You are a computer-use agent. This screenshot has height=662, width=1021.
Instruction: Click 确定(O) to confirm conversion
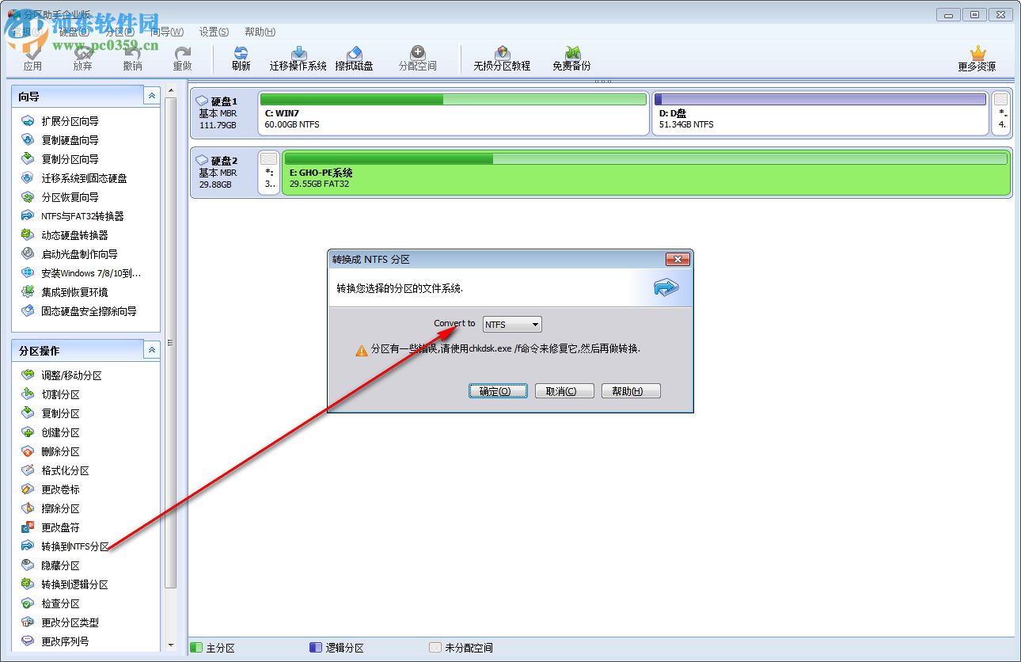click(497, 390)
